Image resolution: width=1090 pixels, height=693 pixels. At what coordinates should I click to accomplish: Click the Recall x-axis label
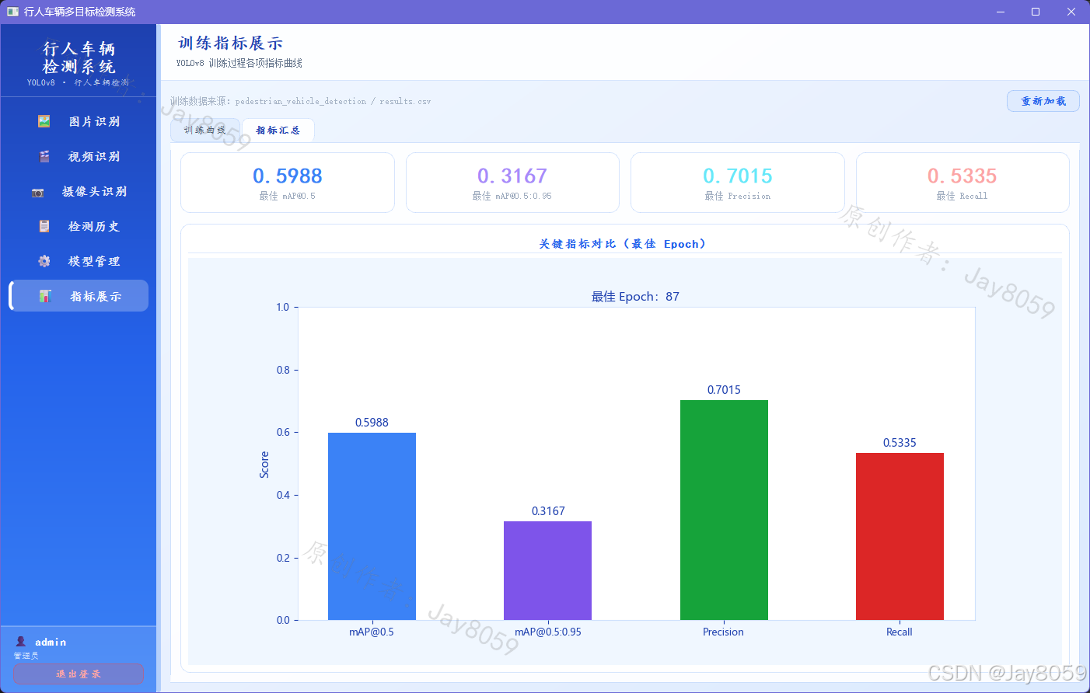tap(900, 632)
